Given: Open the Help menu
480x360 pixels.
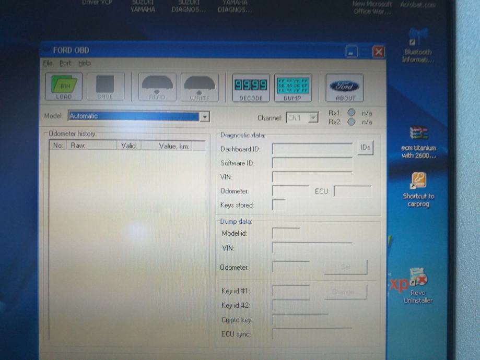Looking at the screenshot, I should click(x=85, y=63).
